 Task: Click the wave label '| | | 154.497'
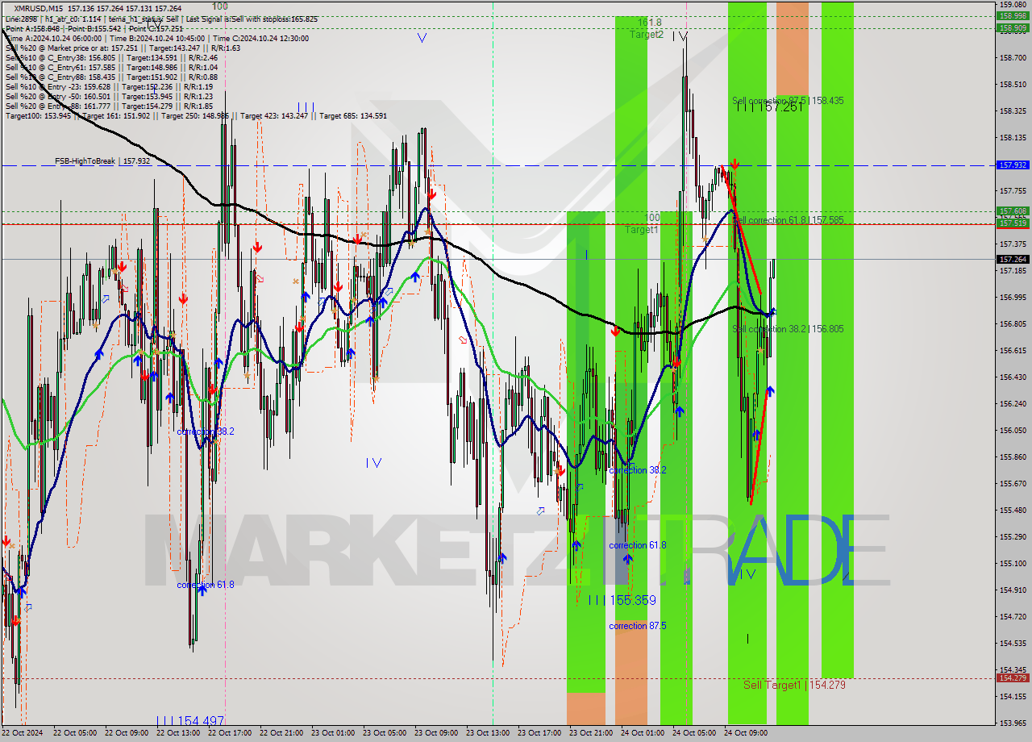(190, 720)
